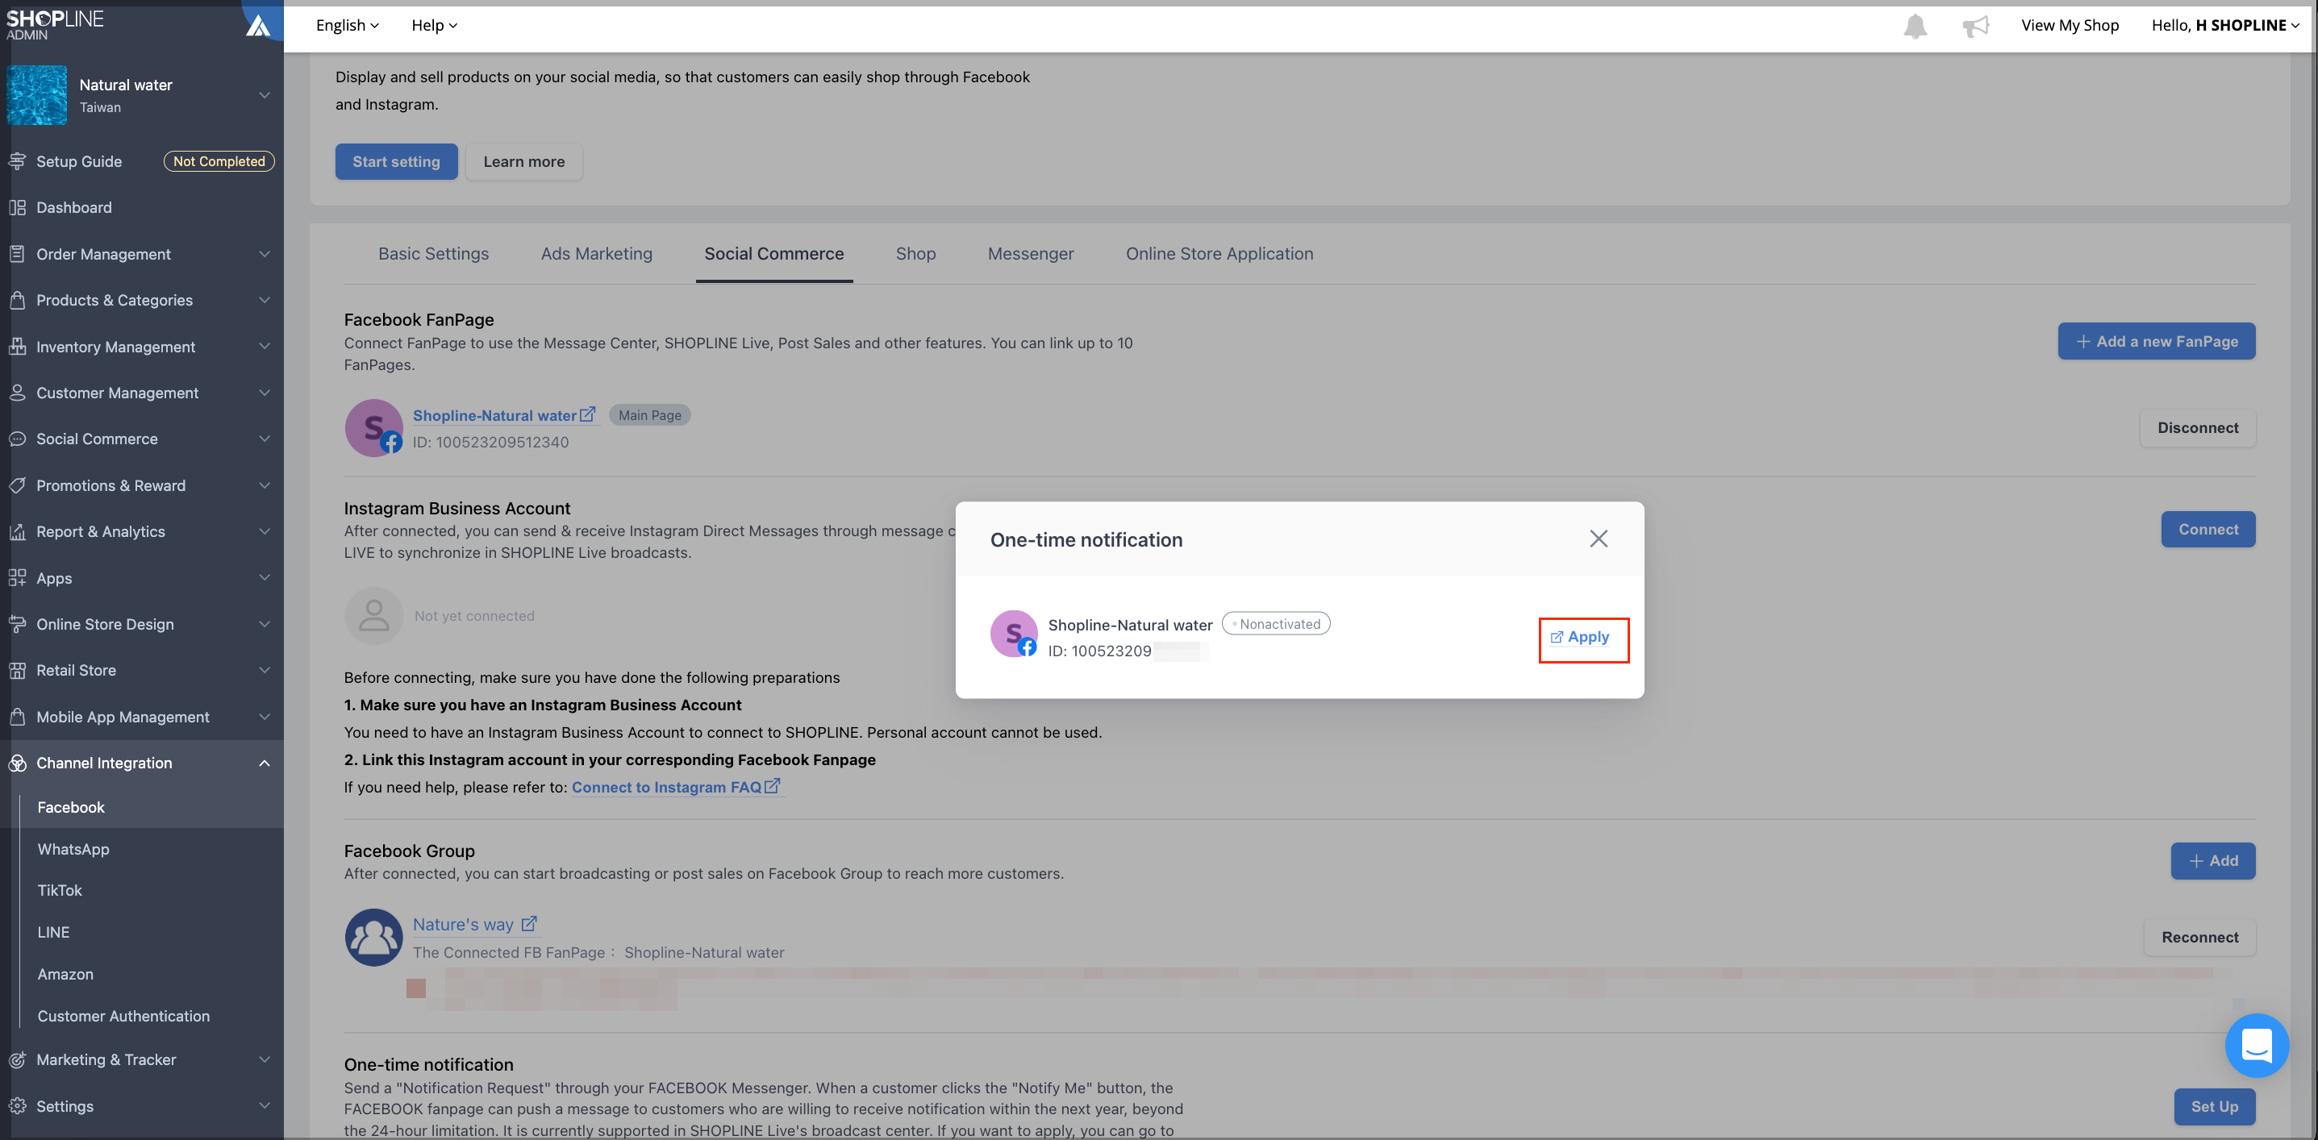Click the Dashboard sidebar icon
The image size is (2318, 1140).
tap(17, 208)
